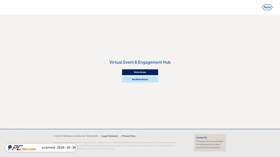Screen dimensions: 280x157
Task: Click the Virtual Event & Engagement Hub title
Action: pyautogui.click(x=140, y=62)
